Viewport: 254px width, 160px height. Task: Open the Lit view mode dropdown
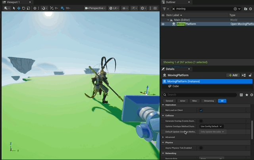[x=114, y=8]
